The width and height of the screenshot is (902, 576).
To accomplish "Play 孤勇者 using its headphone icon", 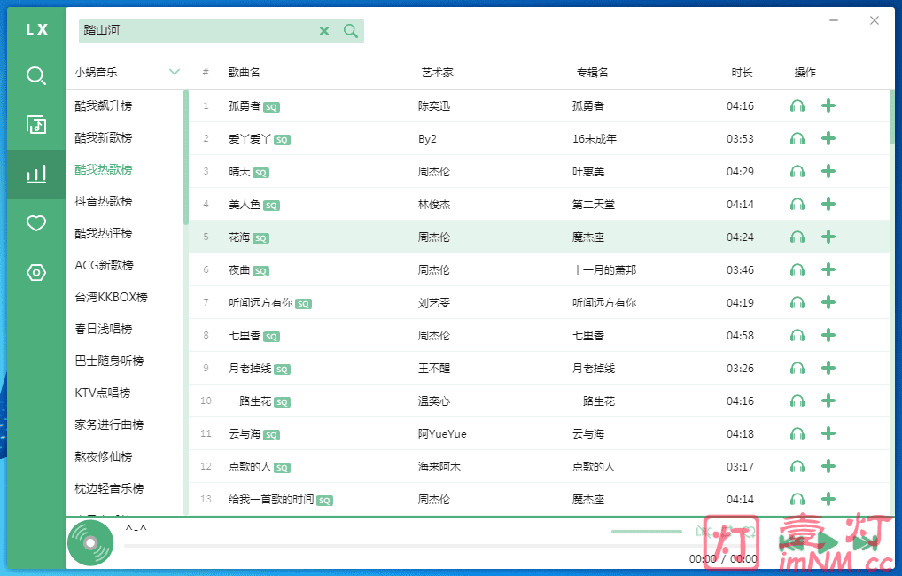I will pos(797,106).
